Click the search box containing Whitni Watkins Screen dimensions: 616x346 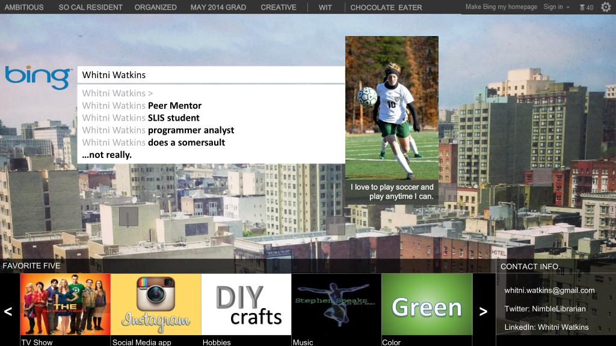(x=211, y=74)
